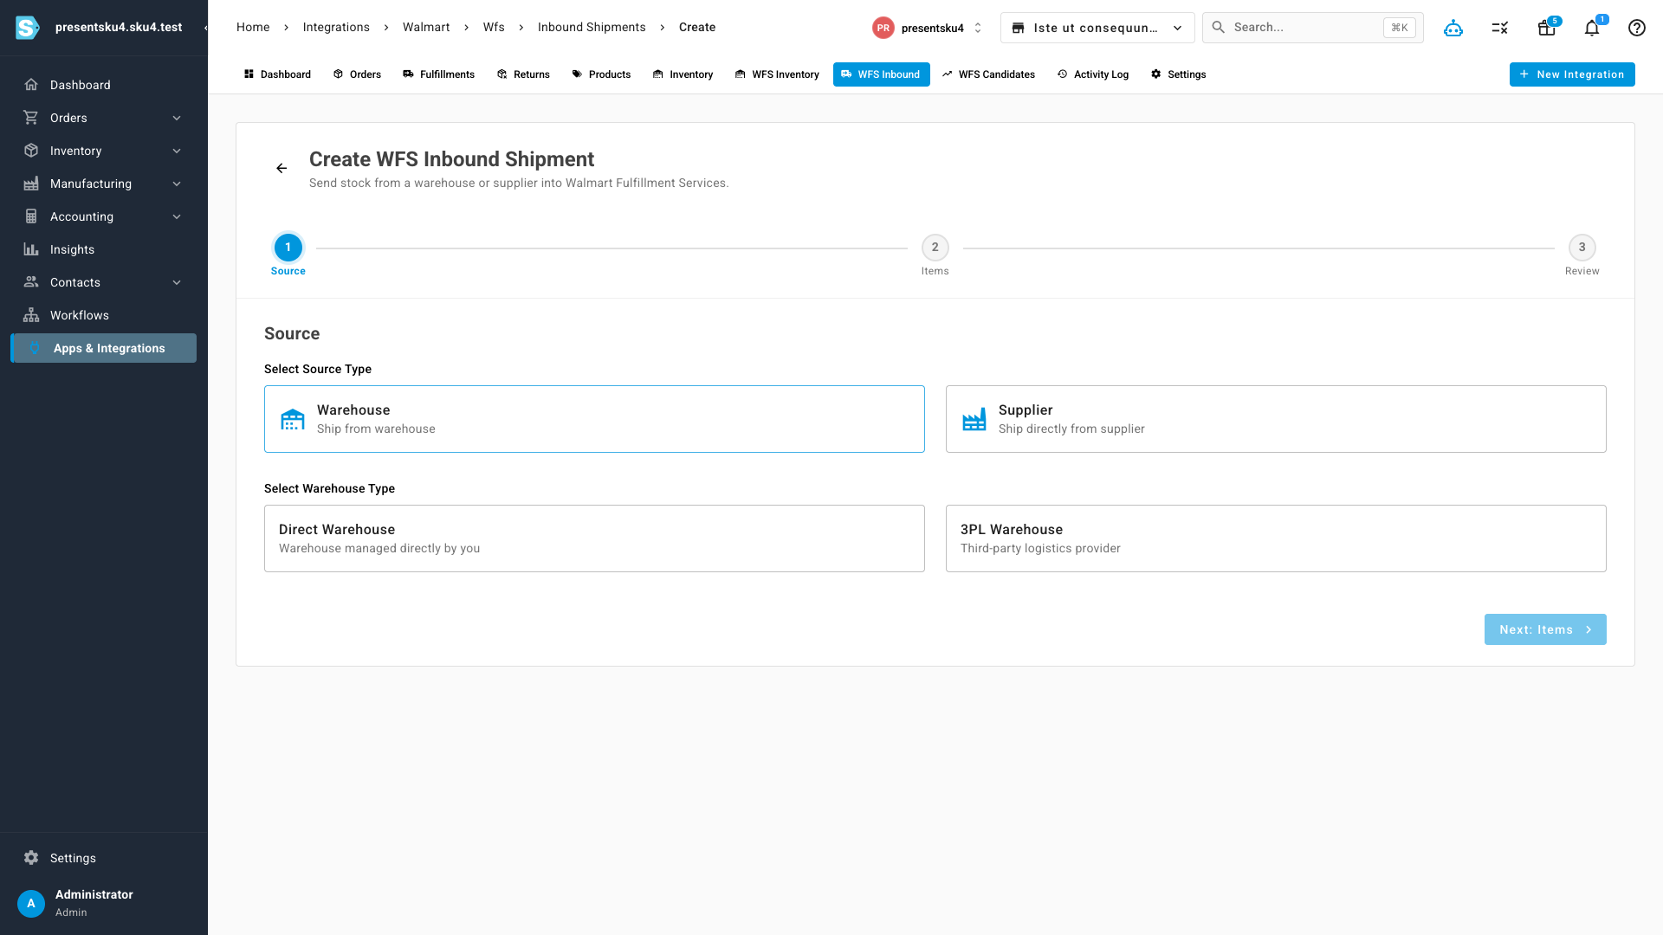Click the Supplier factory icon
Image resolution: width=1663 pixels, height=935 pixels.
(x=974, y=419)
